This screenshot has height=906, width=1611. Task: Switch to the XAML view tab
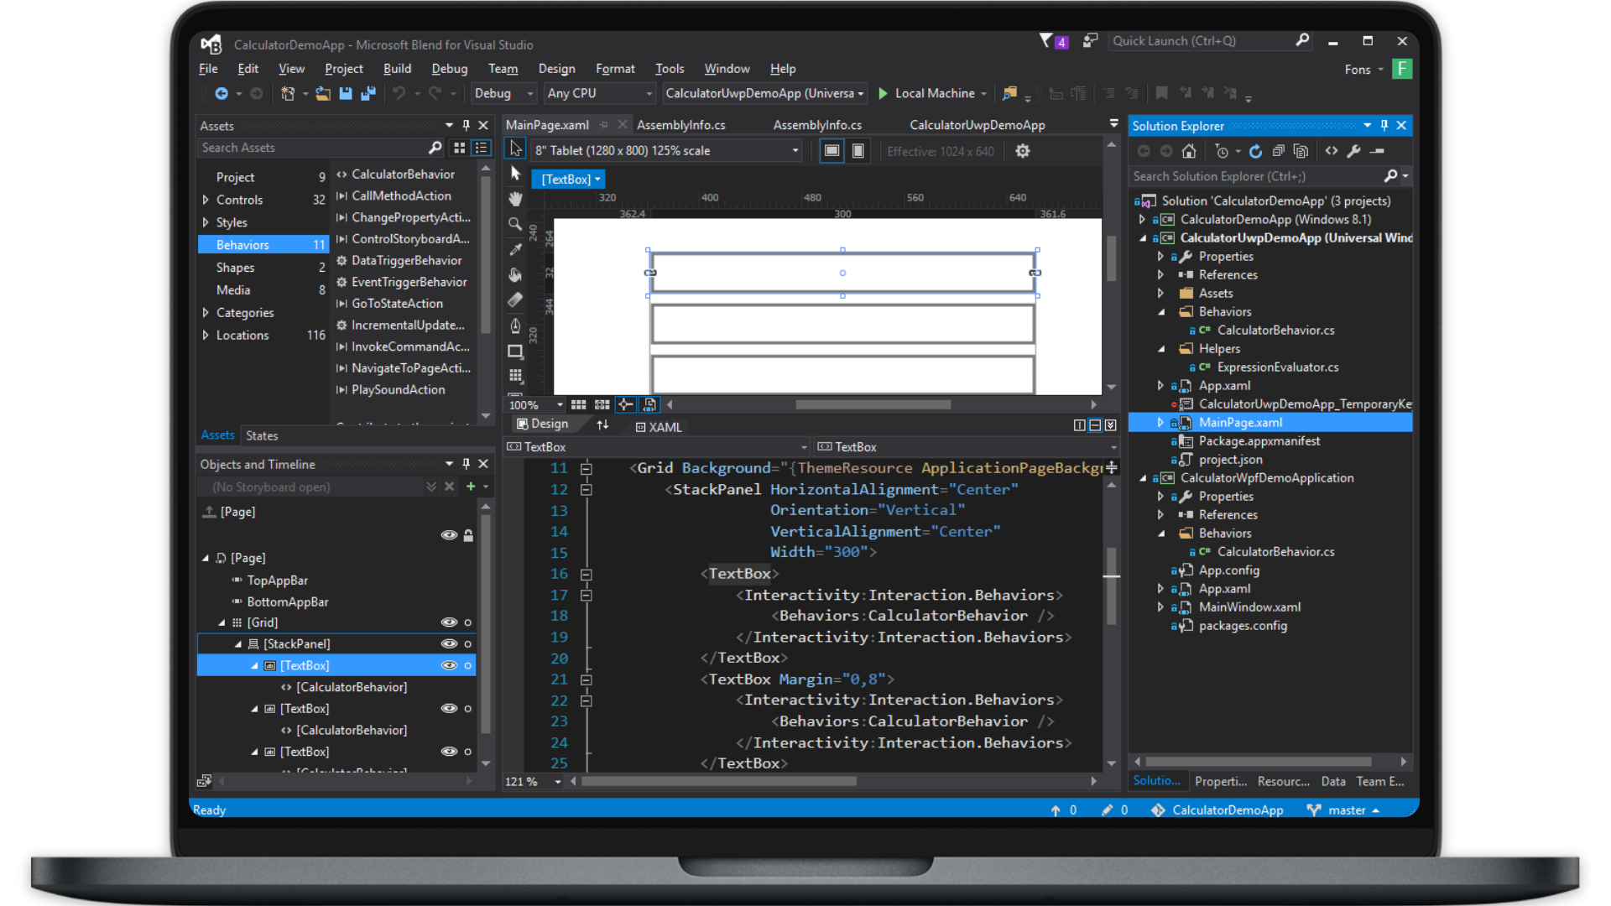click(659, 427)
